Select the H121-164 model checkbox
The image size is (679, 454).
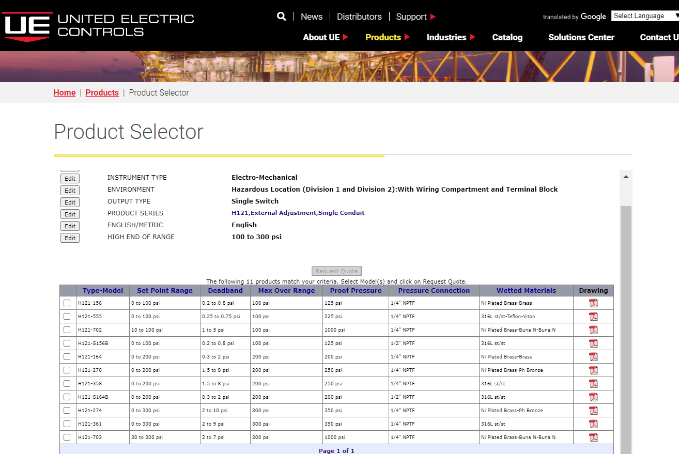pyautogui.click(x=67, y=356)
